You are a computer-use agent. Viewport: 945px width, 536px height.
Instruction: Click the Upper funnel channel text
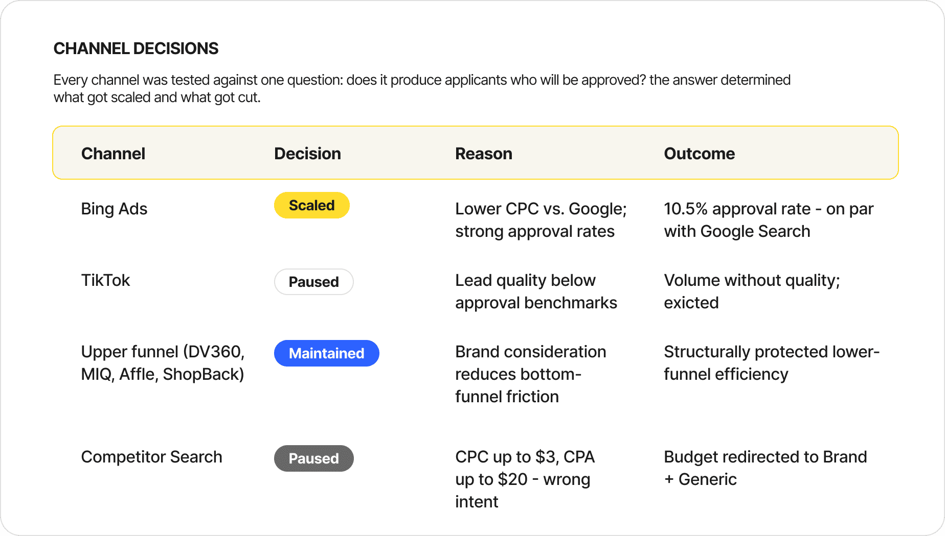tap(163, 363)
